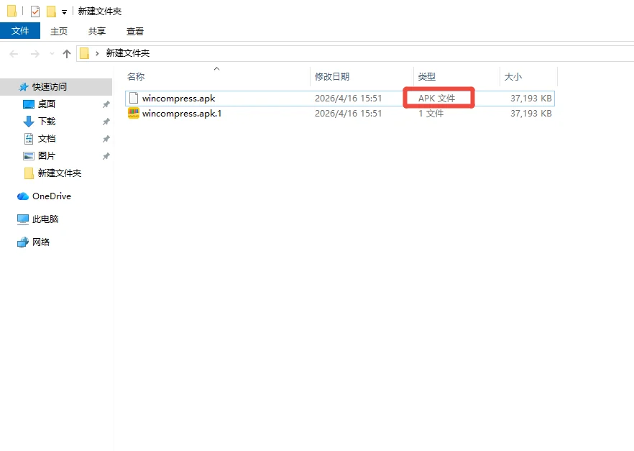Viewport: 634px width, 451px height.
Task: Click the APK 文件 type cell
Action: pos(437,99)
